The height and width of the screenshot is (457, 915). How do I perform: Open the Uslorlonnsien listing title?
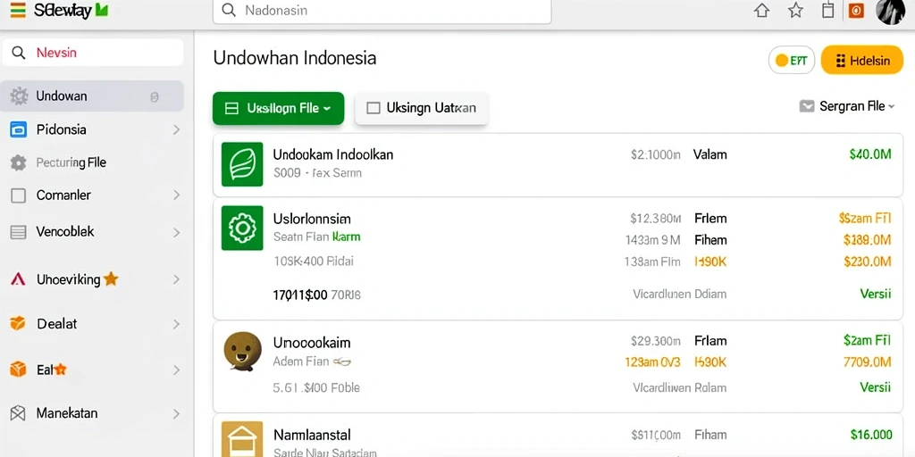(x=312, y=220)
